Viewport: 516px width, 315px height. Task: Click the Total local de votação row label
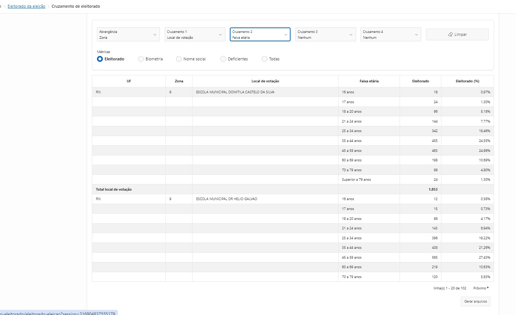(114, 190)
